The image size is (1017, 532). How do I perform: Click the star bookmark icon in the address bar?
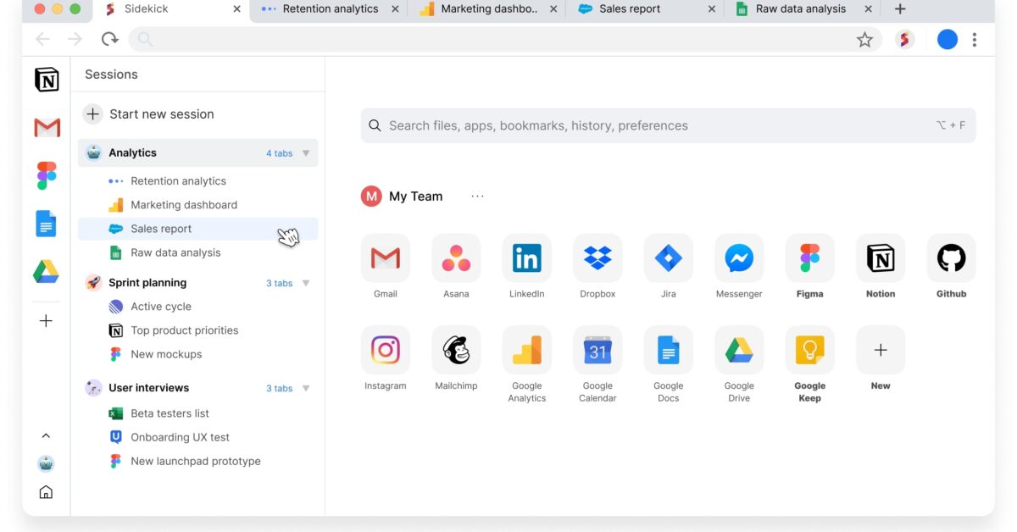point(865,39)
